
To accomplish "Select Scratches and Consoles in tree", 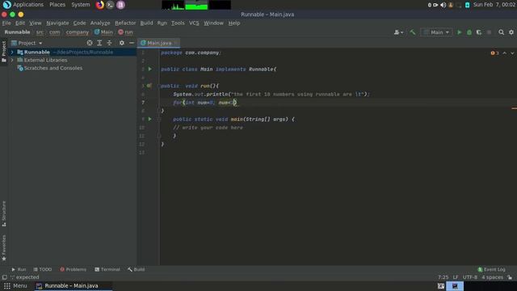I will (x=53, y=68).
